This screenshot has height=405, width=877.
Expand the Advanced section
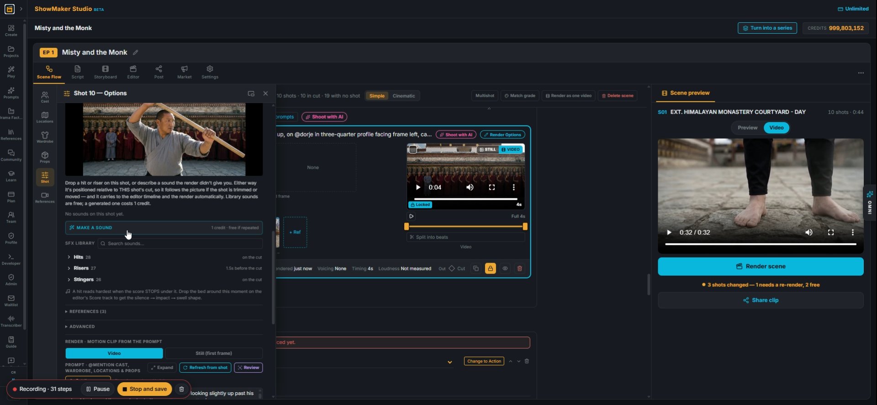pyautogui.click(x=80, y=327)
